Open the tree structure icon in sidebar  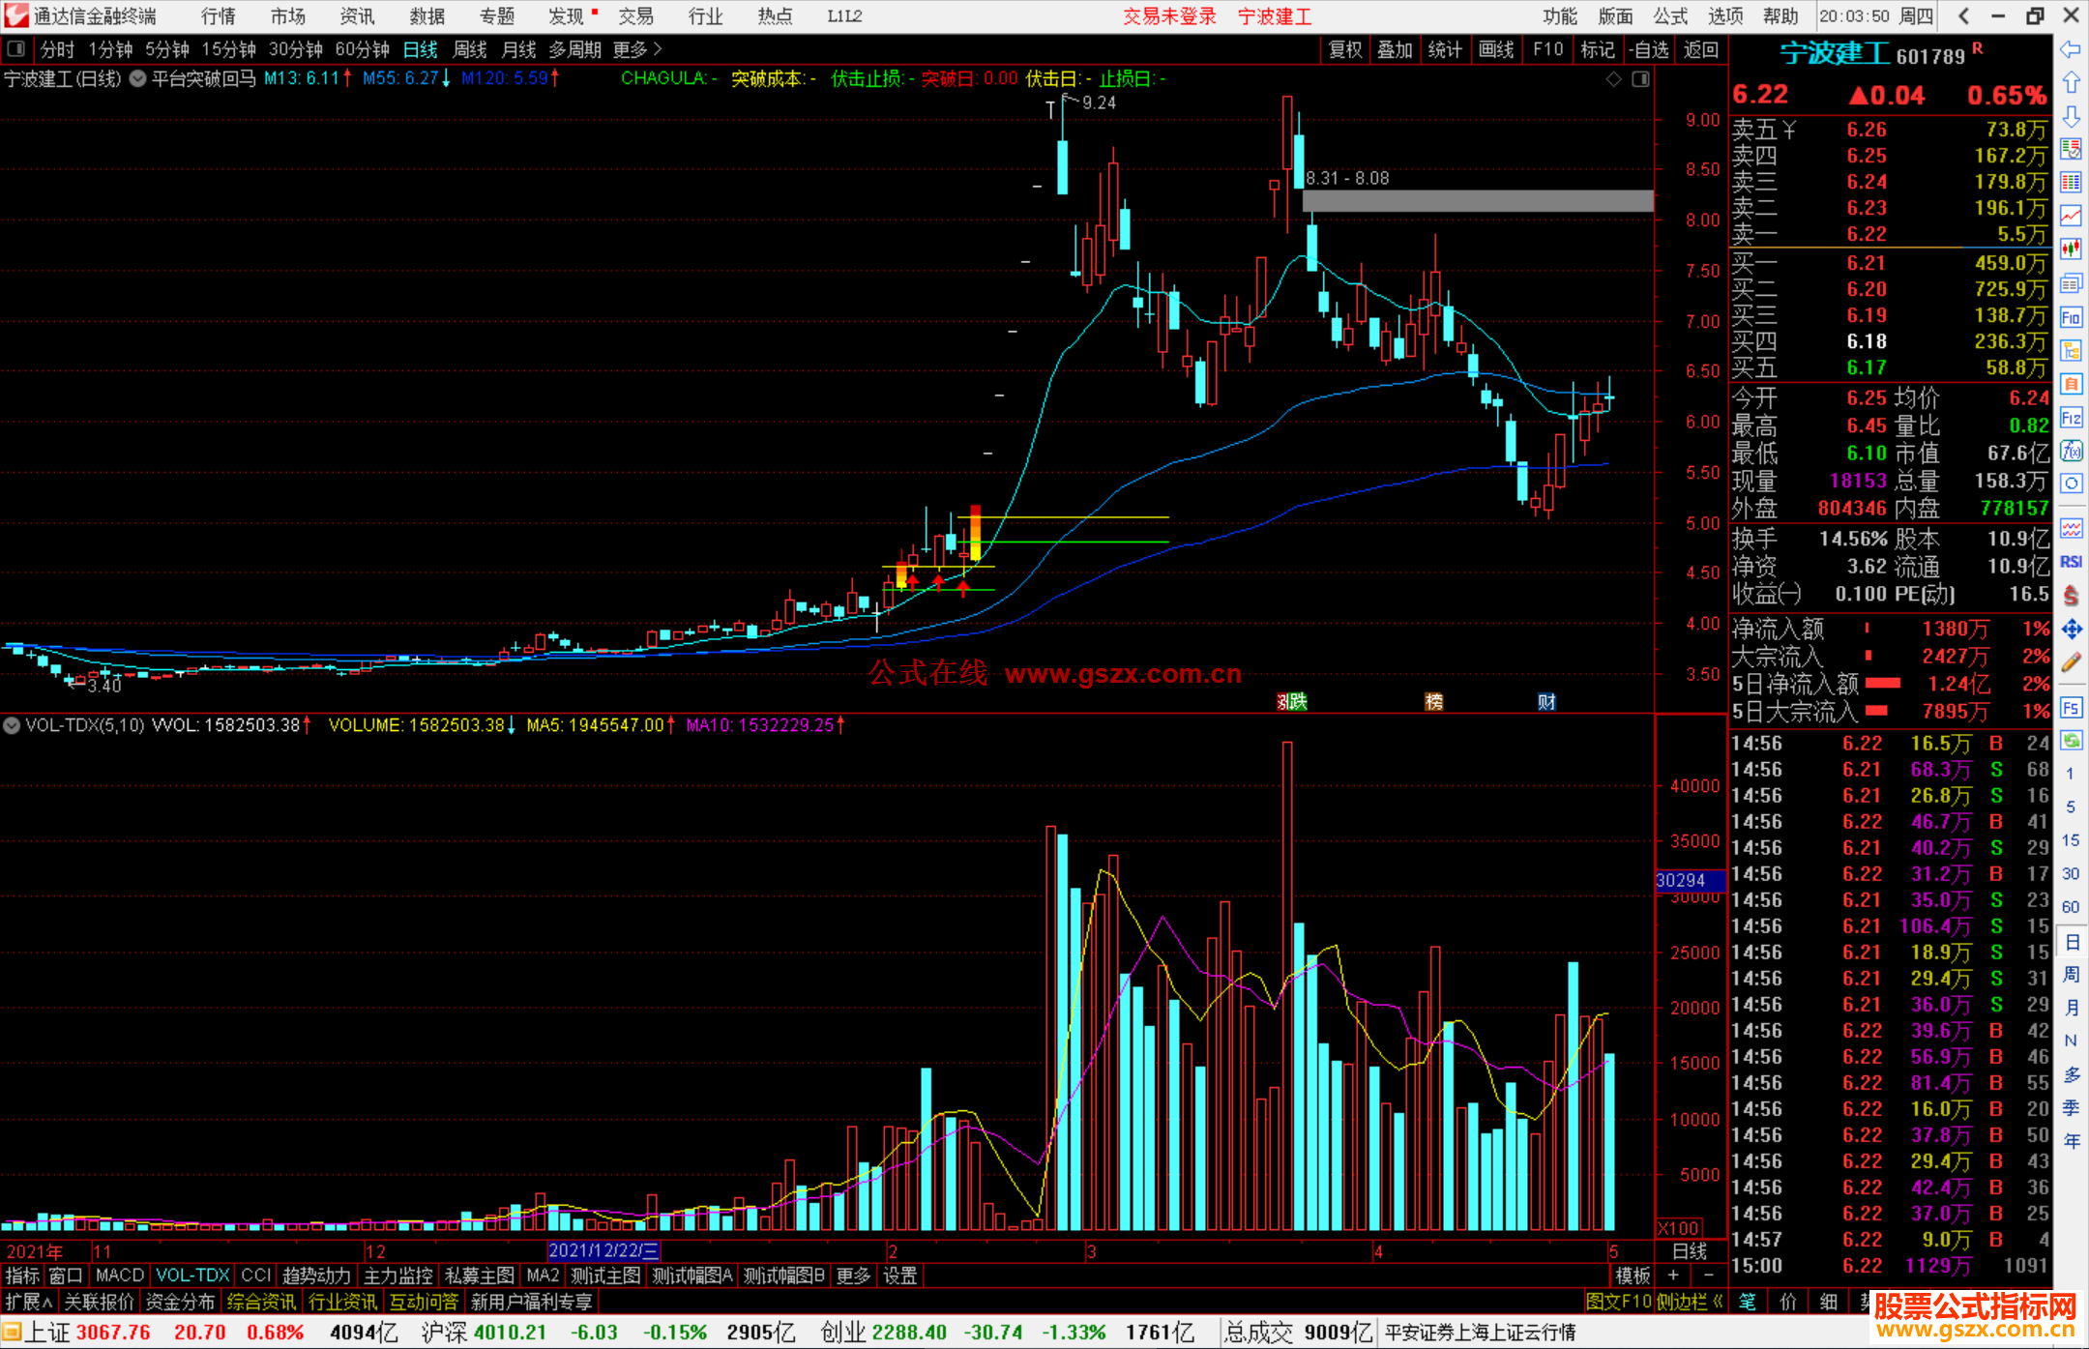[x=2071, y=350]
